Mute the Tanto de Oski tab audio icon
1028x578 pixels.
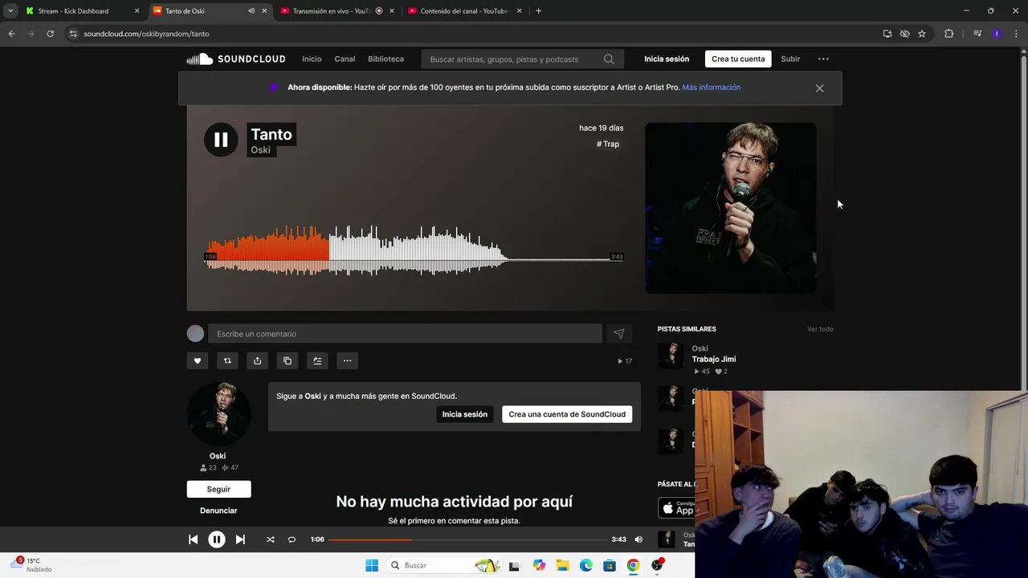(251, 11)
